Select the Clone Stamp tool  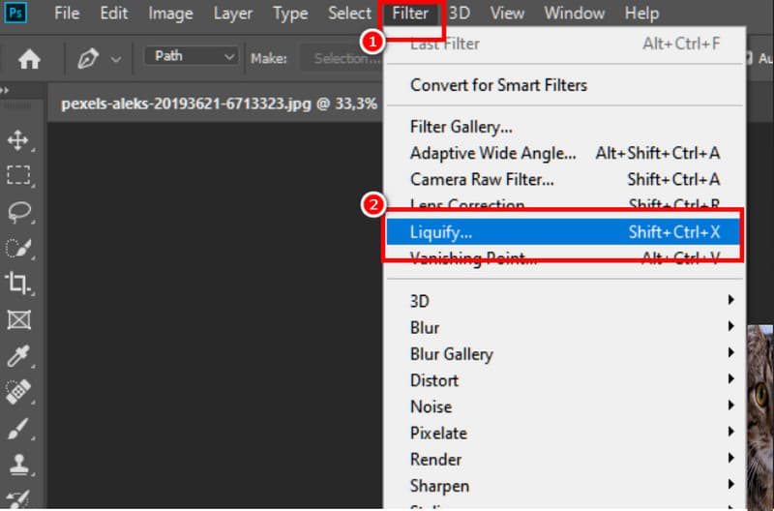coord(19,465)
